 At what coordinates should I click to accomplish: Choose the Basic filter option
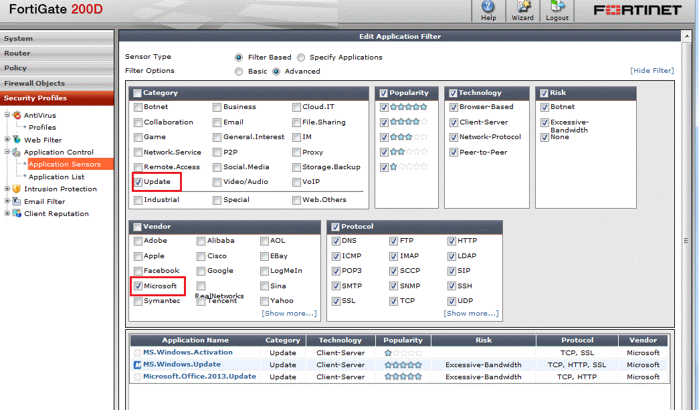239,72
